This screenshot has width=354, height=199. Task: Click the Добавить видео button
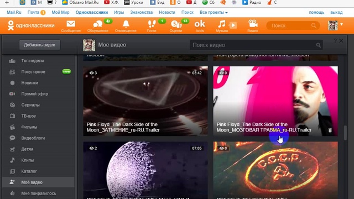[x=39, y=45]
